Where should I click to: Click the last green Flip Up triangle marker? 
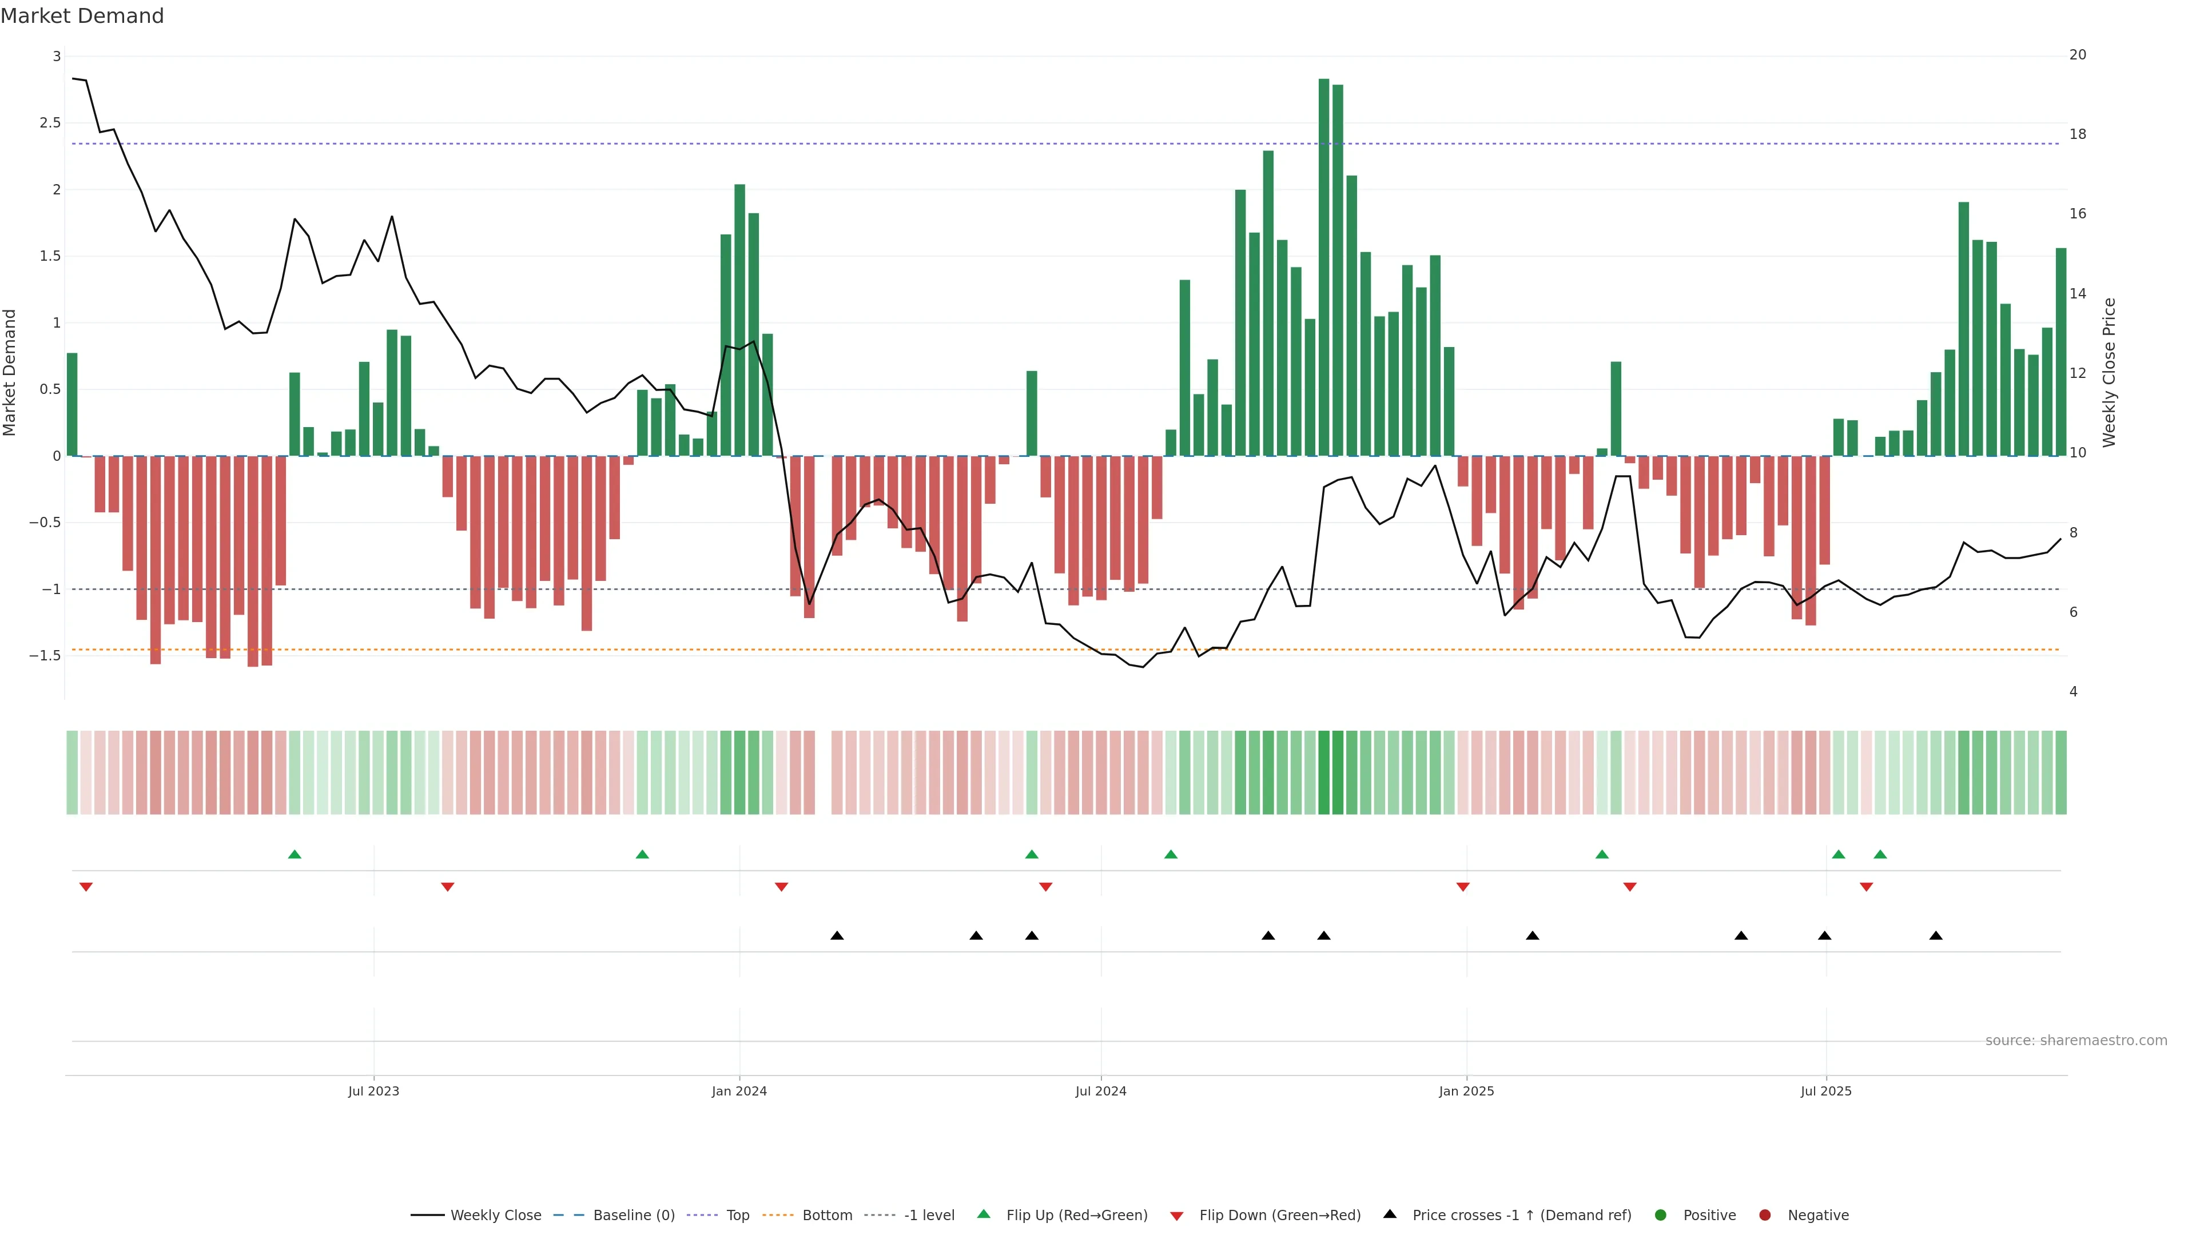[x=1880, y=854]
